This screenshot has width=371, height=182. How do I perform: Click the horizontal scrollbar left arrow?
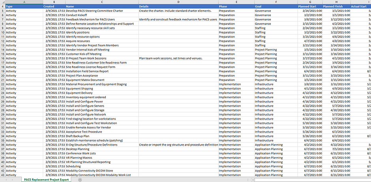tap(253, 180)
